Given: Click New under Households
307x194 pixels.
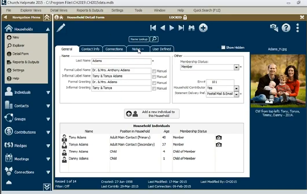Looking at the screenshot, I should 13,37.
